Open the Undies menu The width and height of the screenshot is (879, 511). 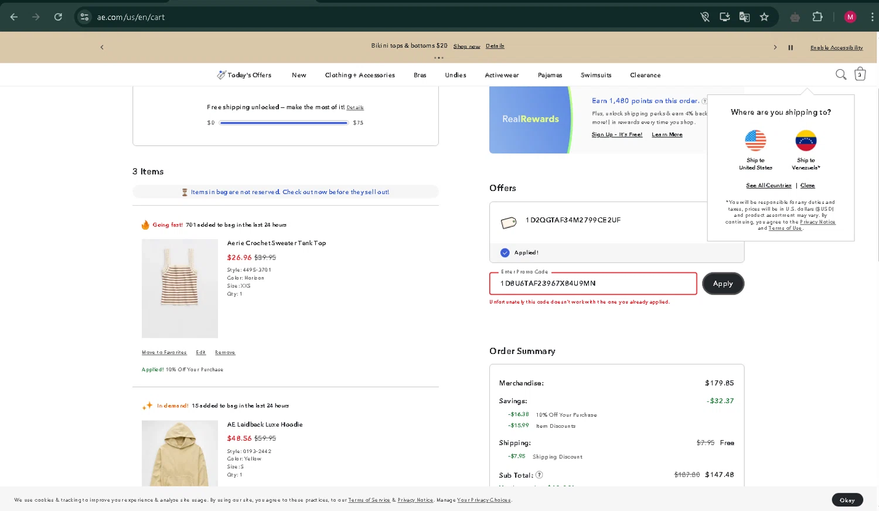pos(455,75)
